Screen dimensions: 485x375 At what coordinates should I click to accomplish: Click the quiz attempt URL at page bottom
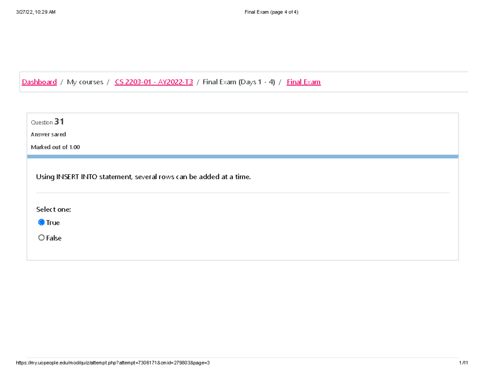[113, 362]
